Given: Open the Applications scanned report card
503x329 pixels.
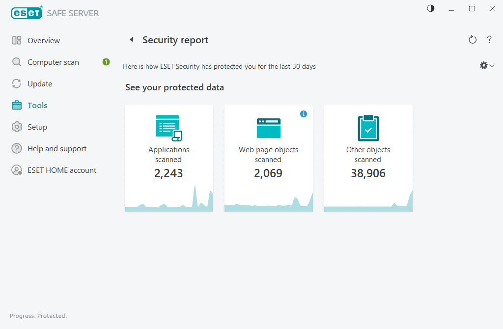Looking at the screenshot, I should click(x=168, y=157).
